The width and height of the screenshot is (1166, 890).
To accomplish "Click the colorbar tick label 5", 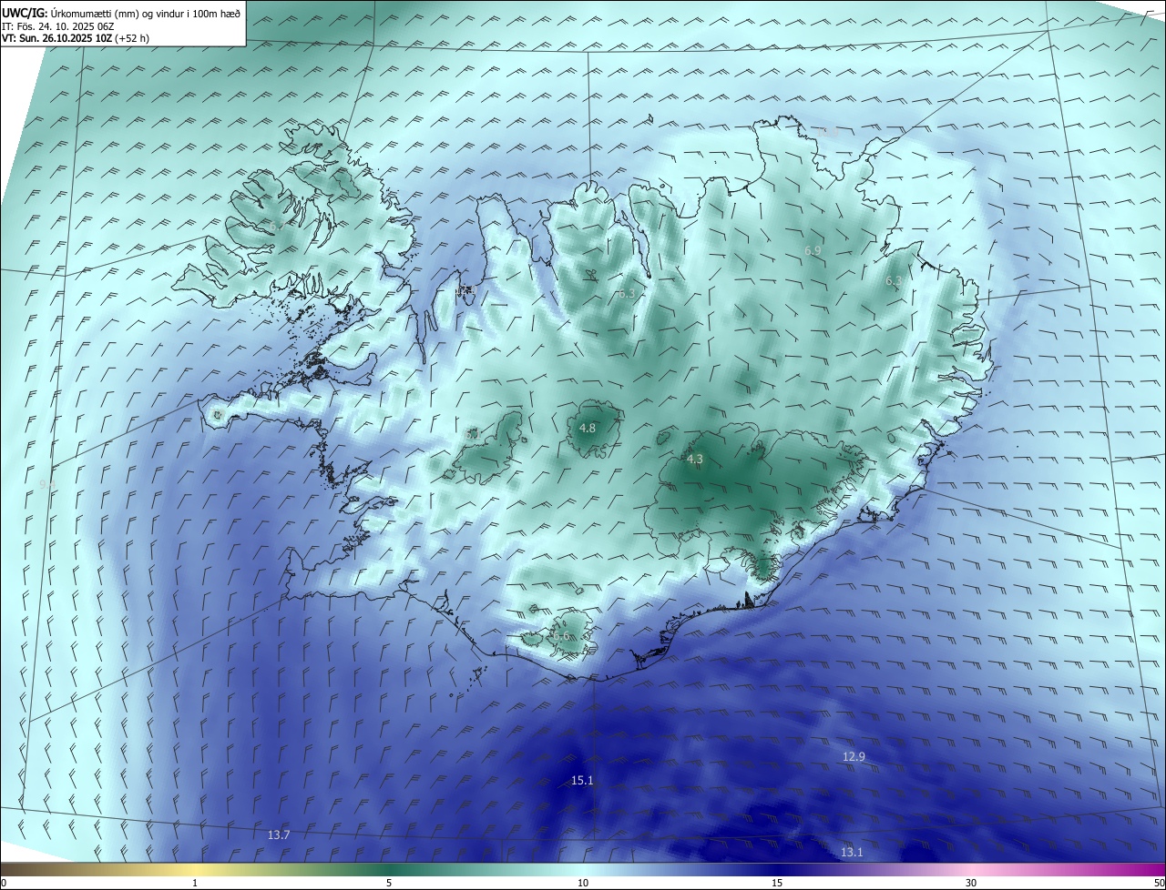I will 389,884.
